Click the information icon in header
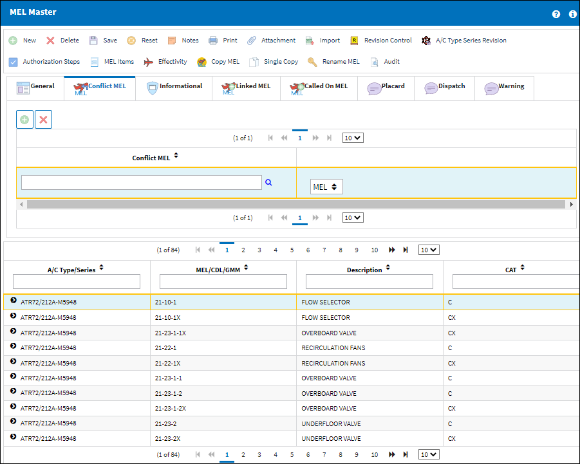Image resolution: width=580 pixels, height=464 pixels. pos(573,14)
